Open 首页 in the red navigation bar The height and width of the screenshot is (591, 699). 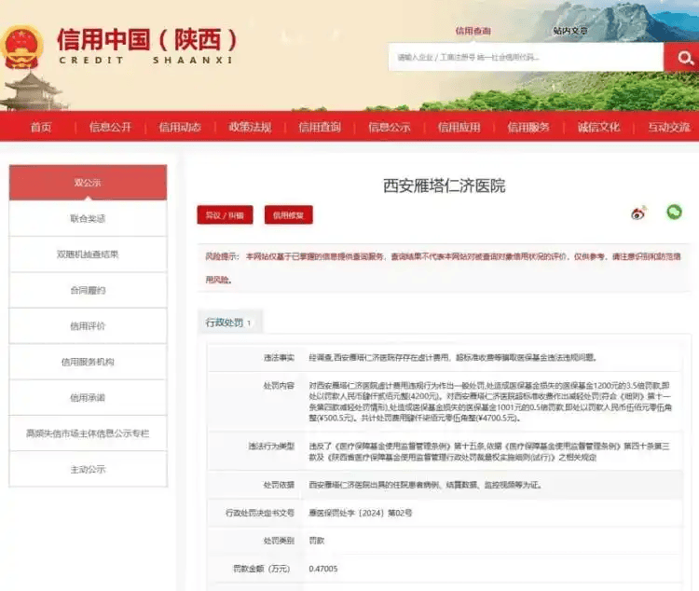[x=41, y=128]
